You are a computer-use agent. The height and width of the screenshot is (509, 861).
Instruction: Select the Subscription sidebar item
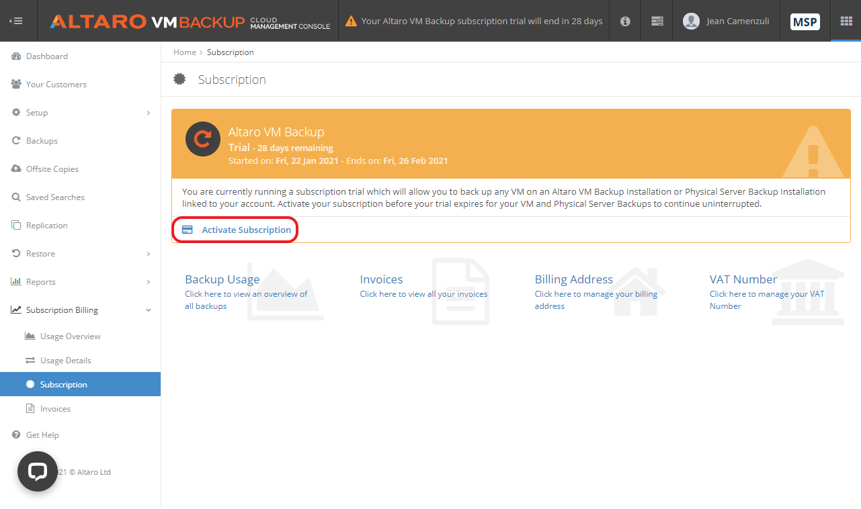click(x=80, y=384)
